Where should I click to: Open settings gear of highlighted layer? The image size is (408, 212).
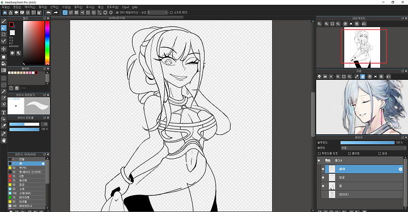coord(401,169)
